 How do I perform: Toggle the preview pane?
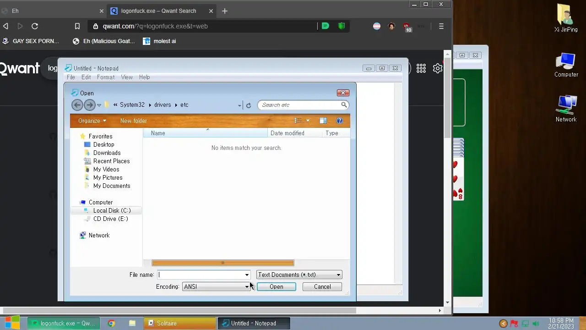[x=323, y=121]
